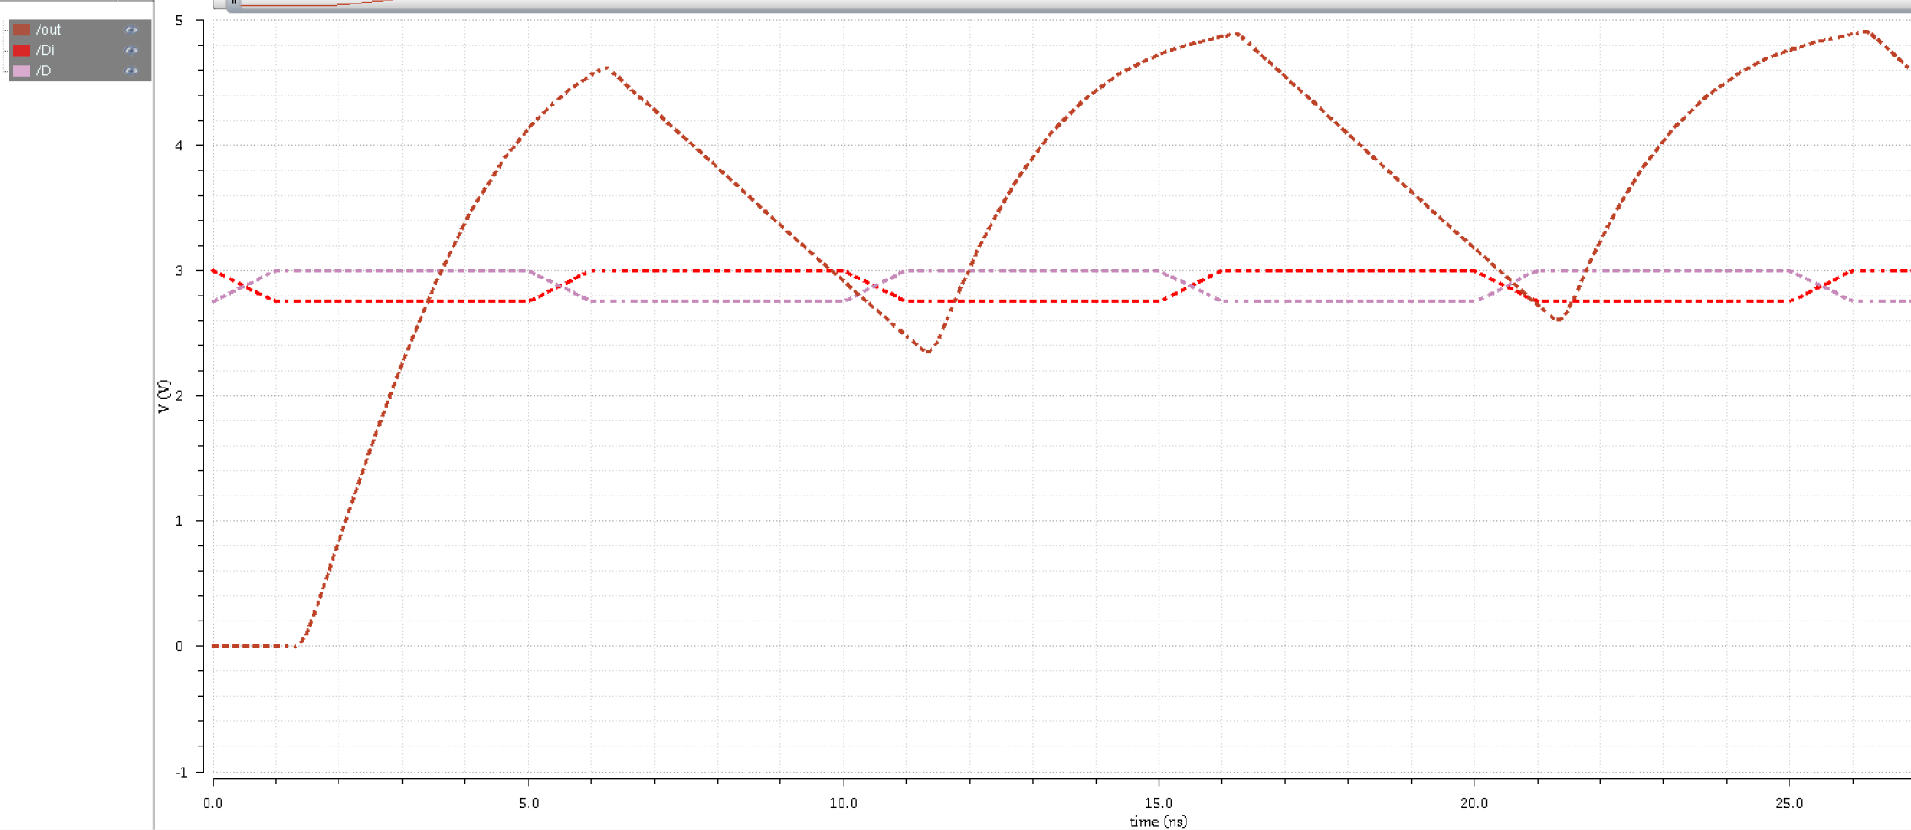This screenshot has width=1911, height=830.
Task: Hide the /Di signal using its eye icon
Action: pyautogui.click(x=131, y=50)
